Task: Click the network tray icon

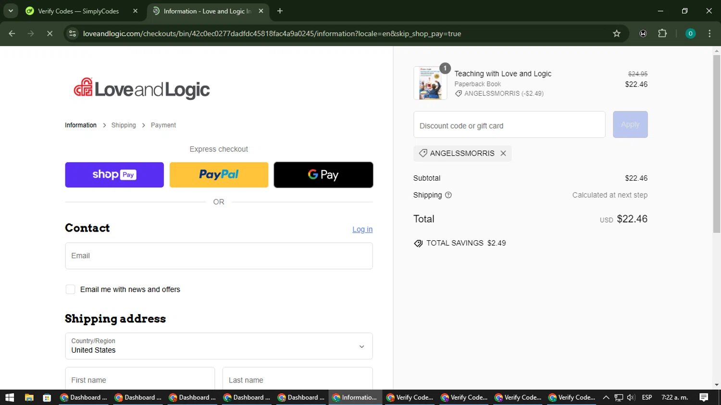Action: 619,397
